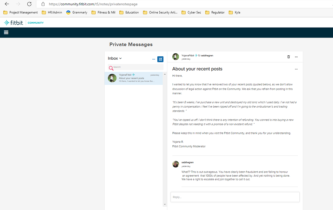Click sebthegren avatar in reply
The height and width of the screenshot is (210, 333).
(176, 164)
